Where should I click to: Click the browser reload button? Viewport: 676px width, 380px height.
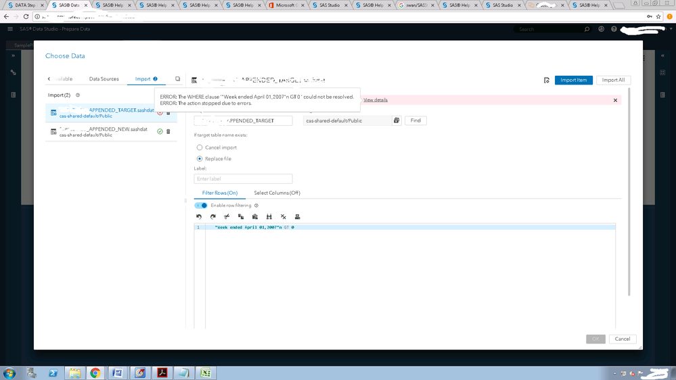tap(26, 16)
